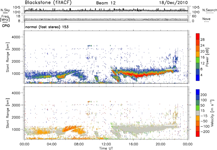217x150 pixels.
Task: Click the '4' power colorbar tick label
Action: pos(202,75)
